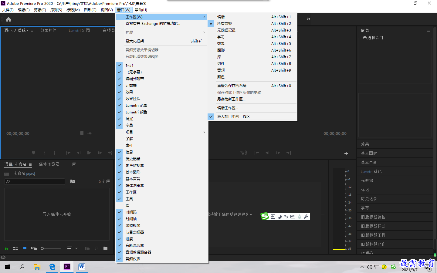
Task: Click sort icons button in project panel
Action: coord(69,248)
